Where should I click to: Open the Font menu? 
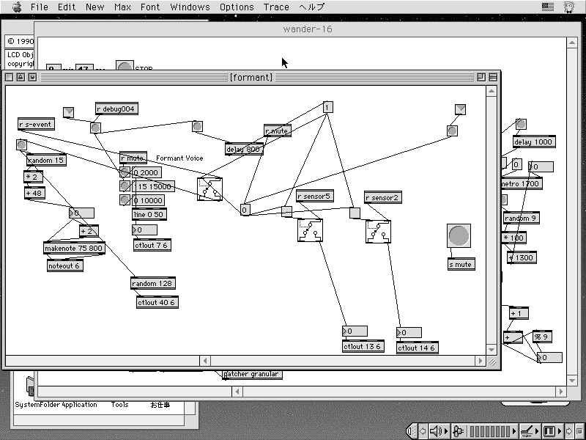pos(150,7)
